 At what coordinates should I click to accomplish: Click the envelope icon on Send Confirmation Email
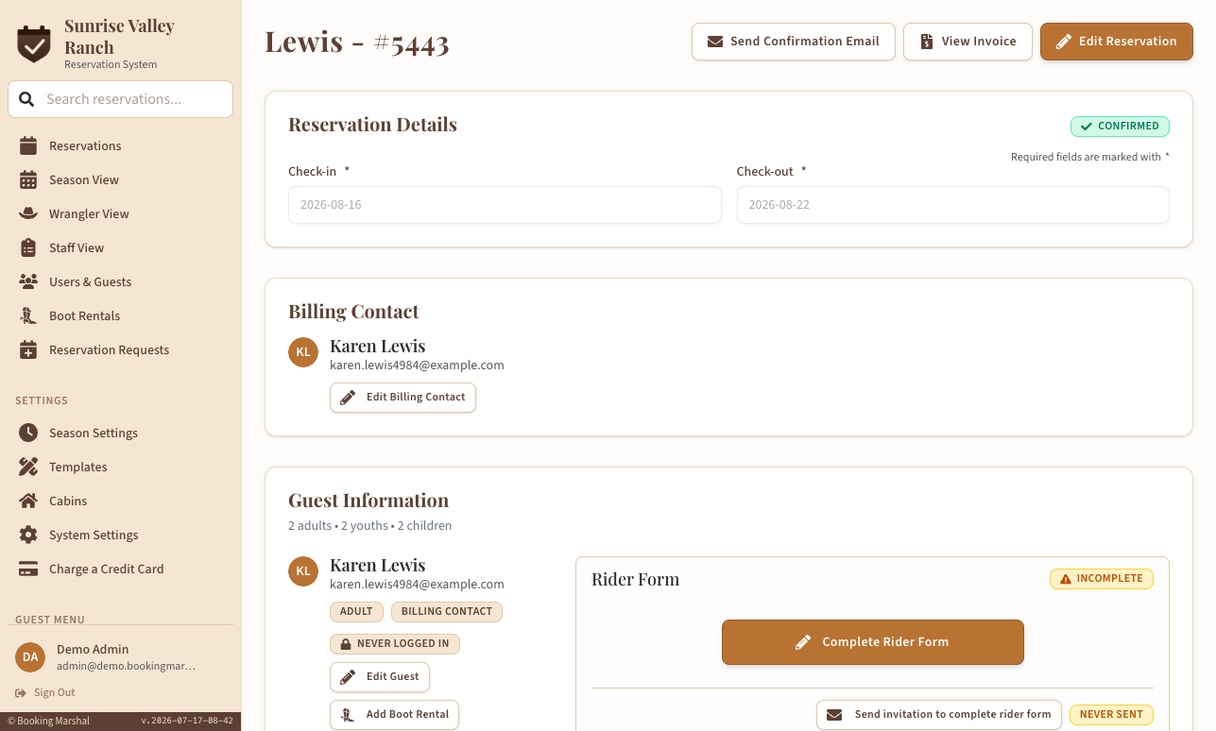(715, 42)
